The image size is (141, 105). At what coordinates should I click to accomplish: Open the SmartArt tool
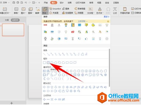pyautogui.click(x=55, y=9)
